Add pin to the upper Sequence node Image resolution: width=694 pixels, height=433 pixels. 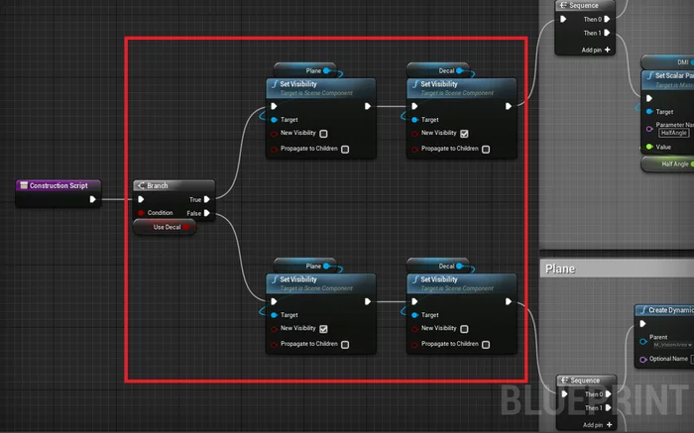(x=596, y=50)
